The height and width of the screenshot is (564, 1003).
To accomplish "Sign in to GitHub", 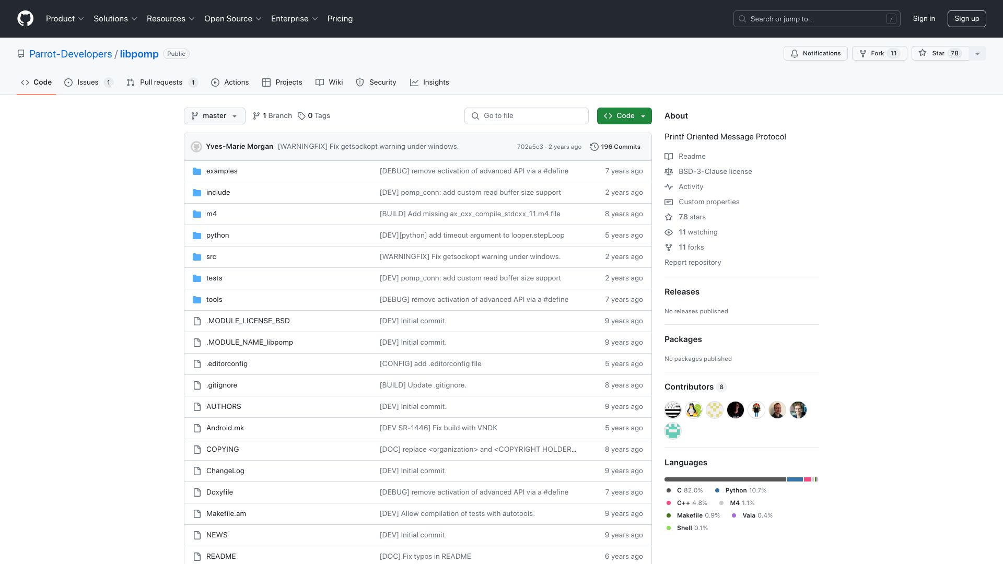I will coord(924,19).
